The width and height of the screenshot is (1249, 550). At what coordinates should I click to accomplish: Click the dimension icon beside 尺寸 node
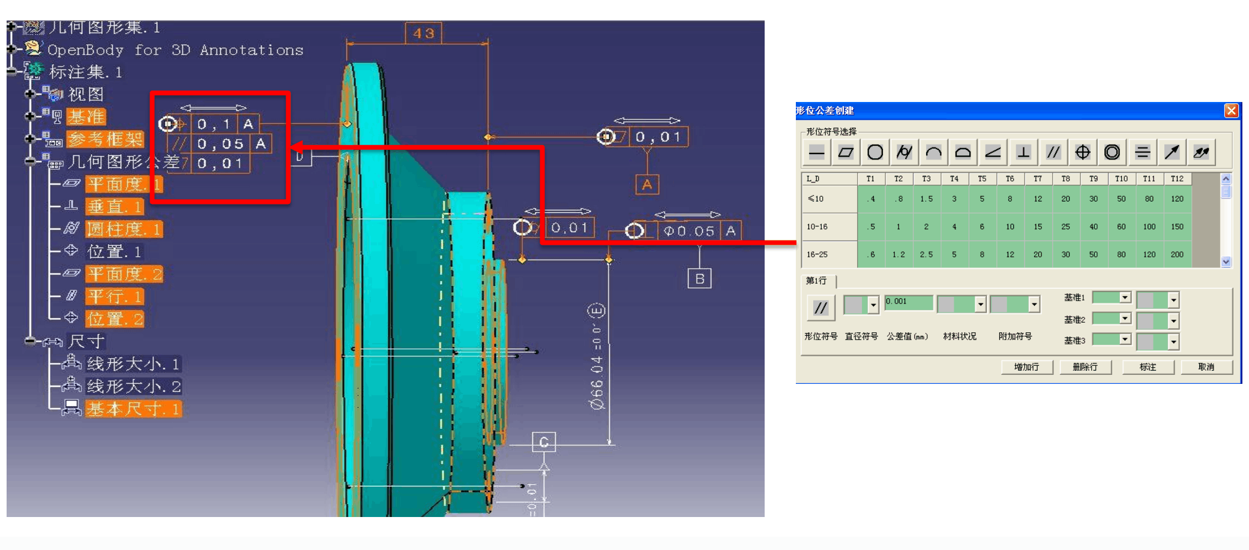tap(53, 342)
